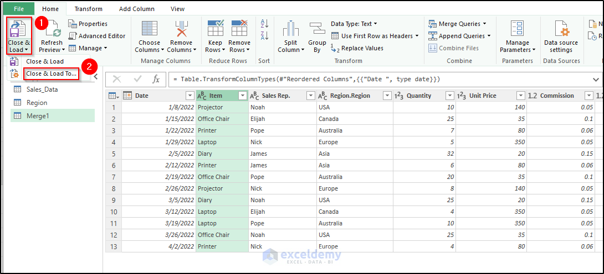The width and height of the screenshot is (604, 274).
Task: Click the 'Projector' cell in row 1
Action: pos(222,107)
